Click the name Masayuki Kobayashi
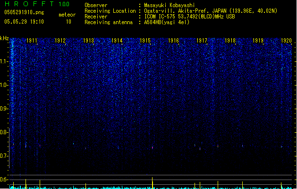This screenshot has width=297, height=189. 170,5
